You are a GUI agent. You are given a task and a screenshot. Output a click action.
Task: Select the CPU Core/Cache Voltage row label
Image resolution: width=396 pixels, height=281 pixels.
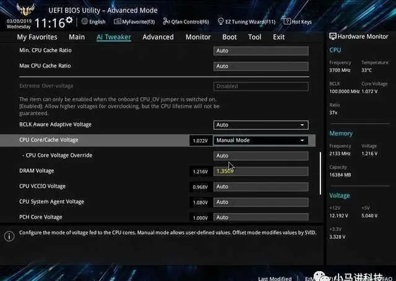(x=49, y=140)
